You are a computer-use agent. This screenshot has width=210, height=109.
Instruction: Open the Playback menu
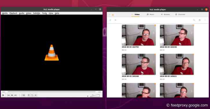point(13,13)
